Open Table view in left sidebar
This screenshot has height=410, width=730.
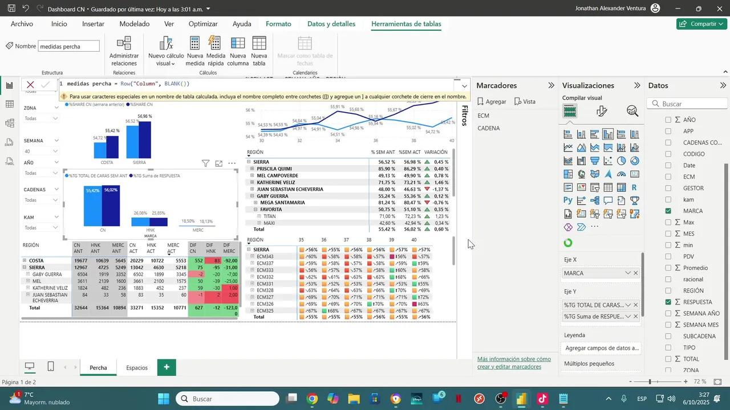[x=9, y=104]
